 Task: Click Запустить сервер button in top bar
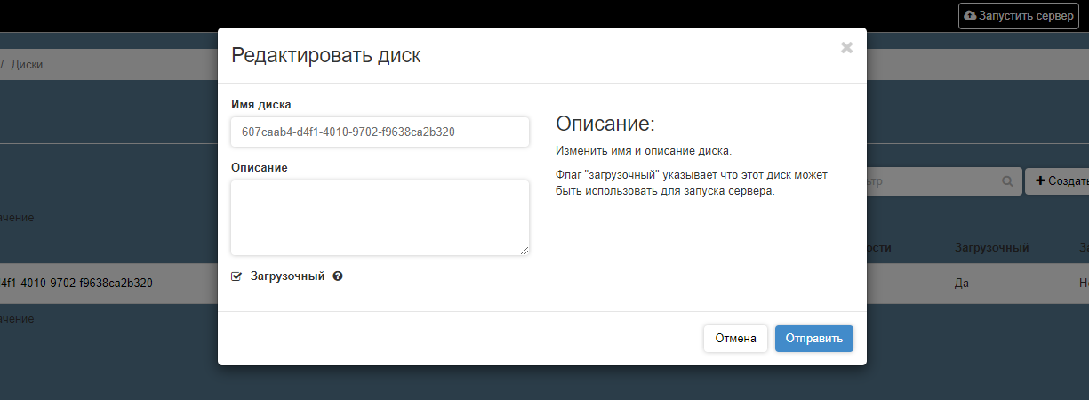tap(1019, 16)
